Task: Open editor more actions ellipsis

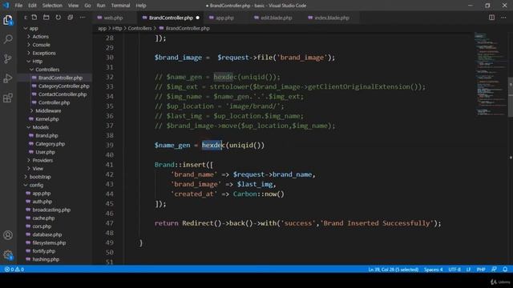Action: click(503, 18)
